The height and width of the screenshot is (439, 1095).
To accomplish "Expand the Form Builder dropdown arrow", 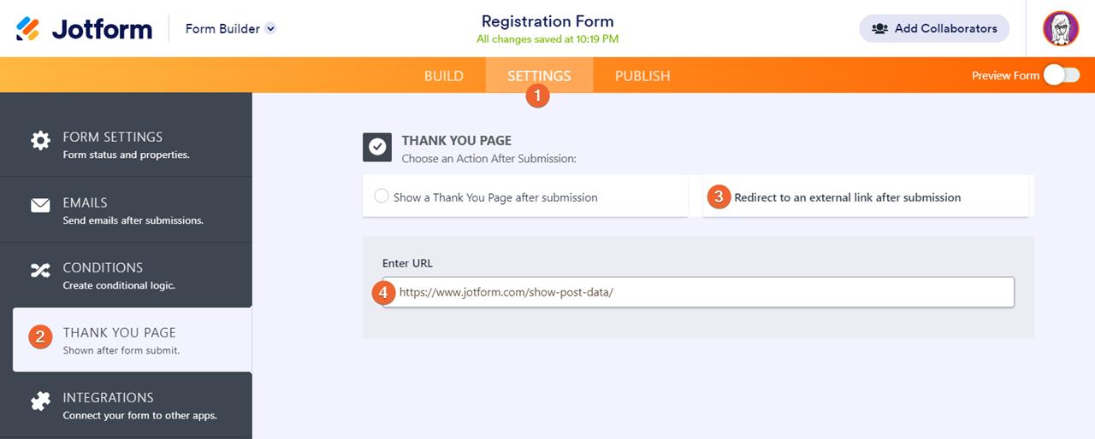I will pos(271,28).
